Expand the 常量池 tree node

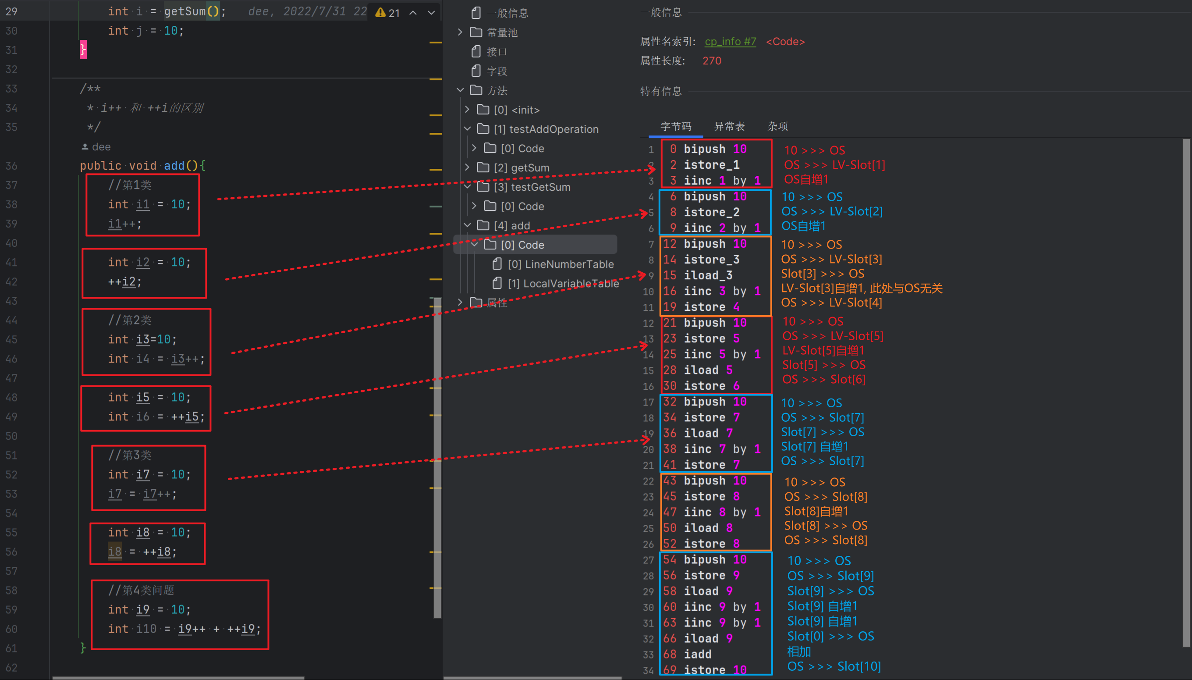(460, 32)
